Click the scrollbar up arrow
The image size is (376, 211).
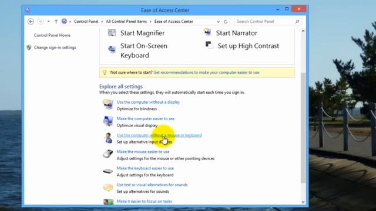[303, 31]
